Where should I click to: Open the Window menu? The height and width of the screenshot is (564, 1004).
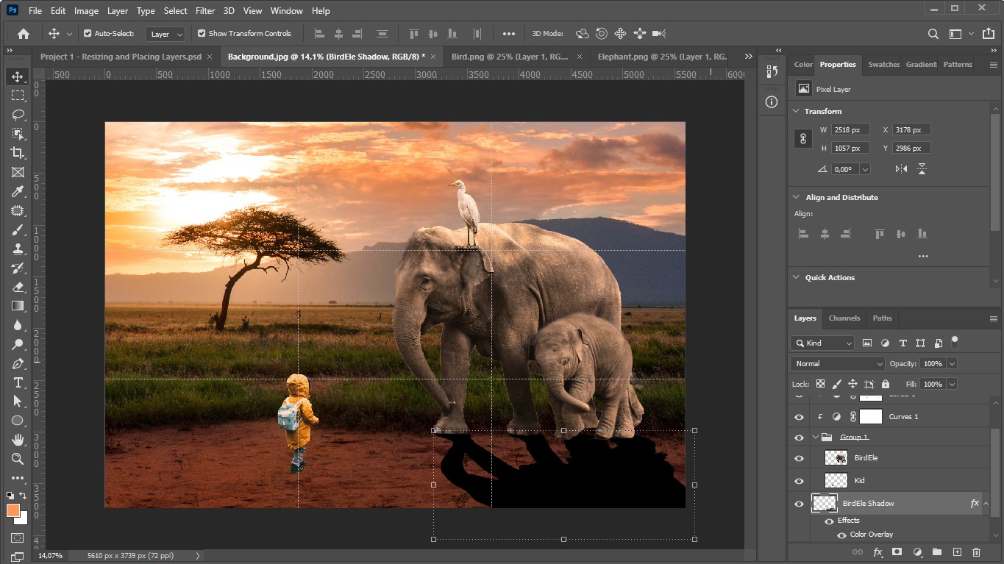(x=286, y=11)
